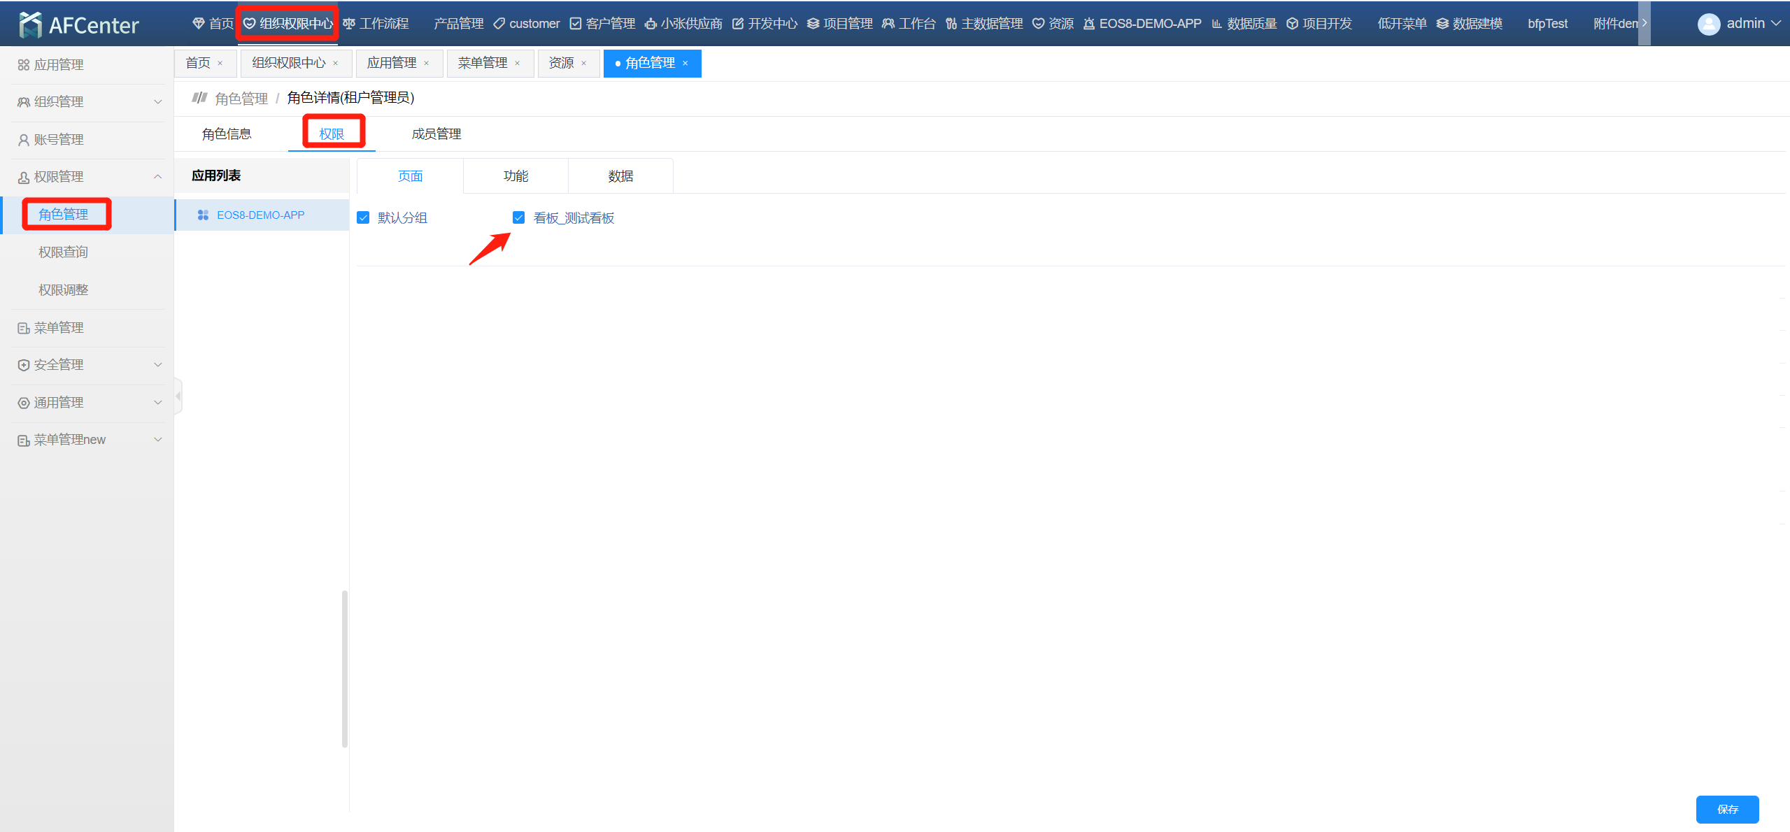
Task: Uncheck the 看板_测试看板 checkbox
Action: (518, 218)
